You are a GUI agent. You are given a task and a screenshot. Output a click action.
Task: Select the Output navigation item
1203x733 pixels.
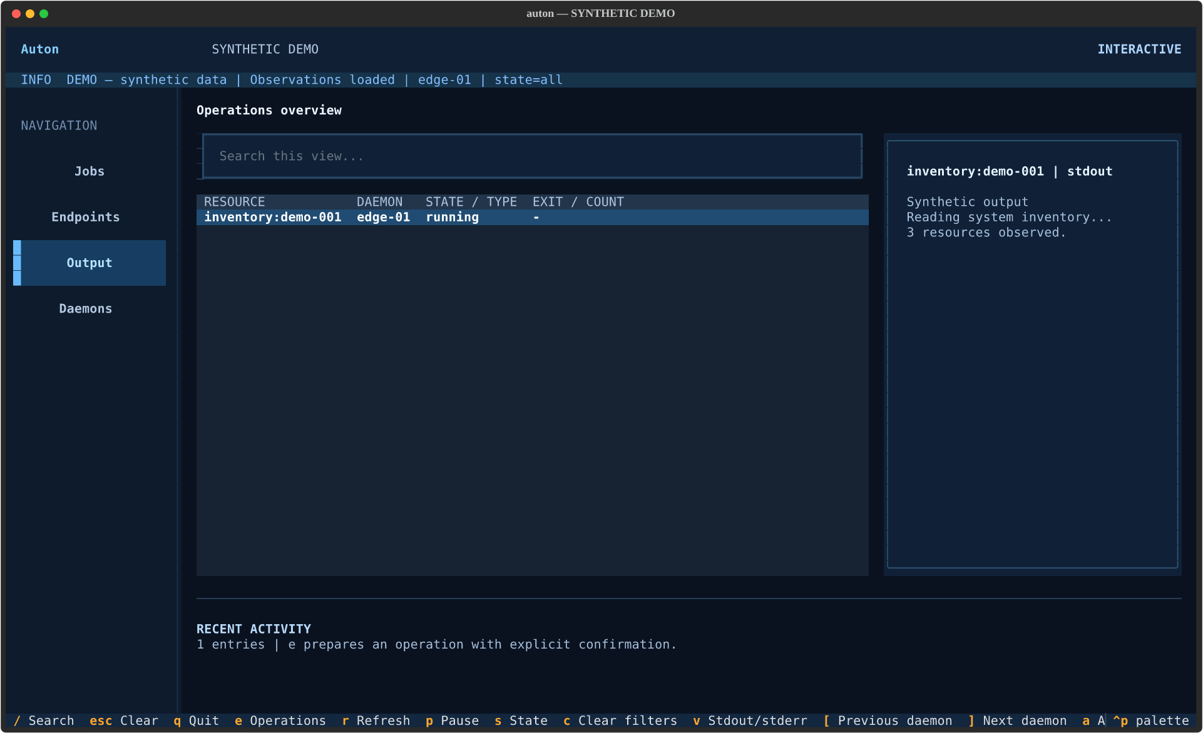(90, 263)
